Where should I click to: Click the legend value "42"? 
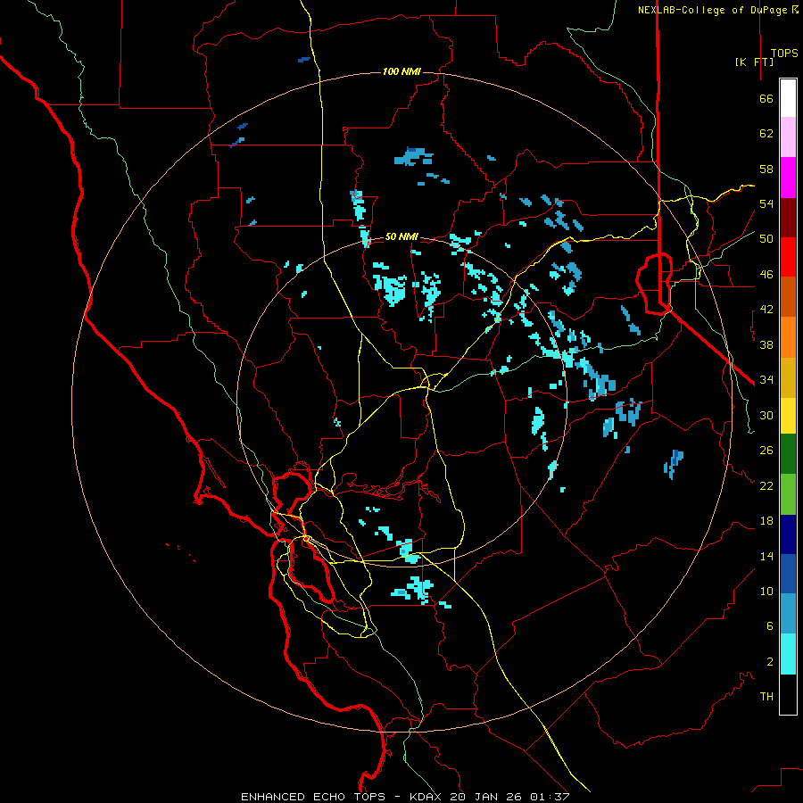pyautogui.click(x=766, y=310)
